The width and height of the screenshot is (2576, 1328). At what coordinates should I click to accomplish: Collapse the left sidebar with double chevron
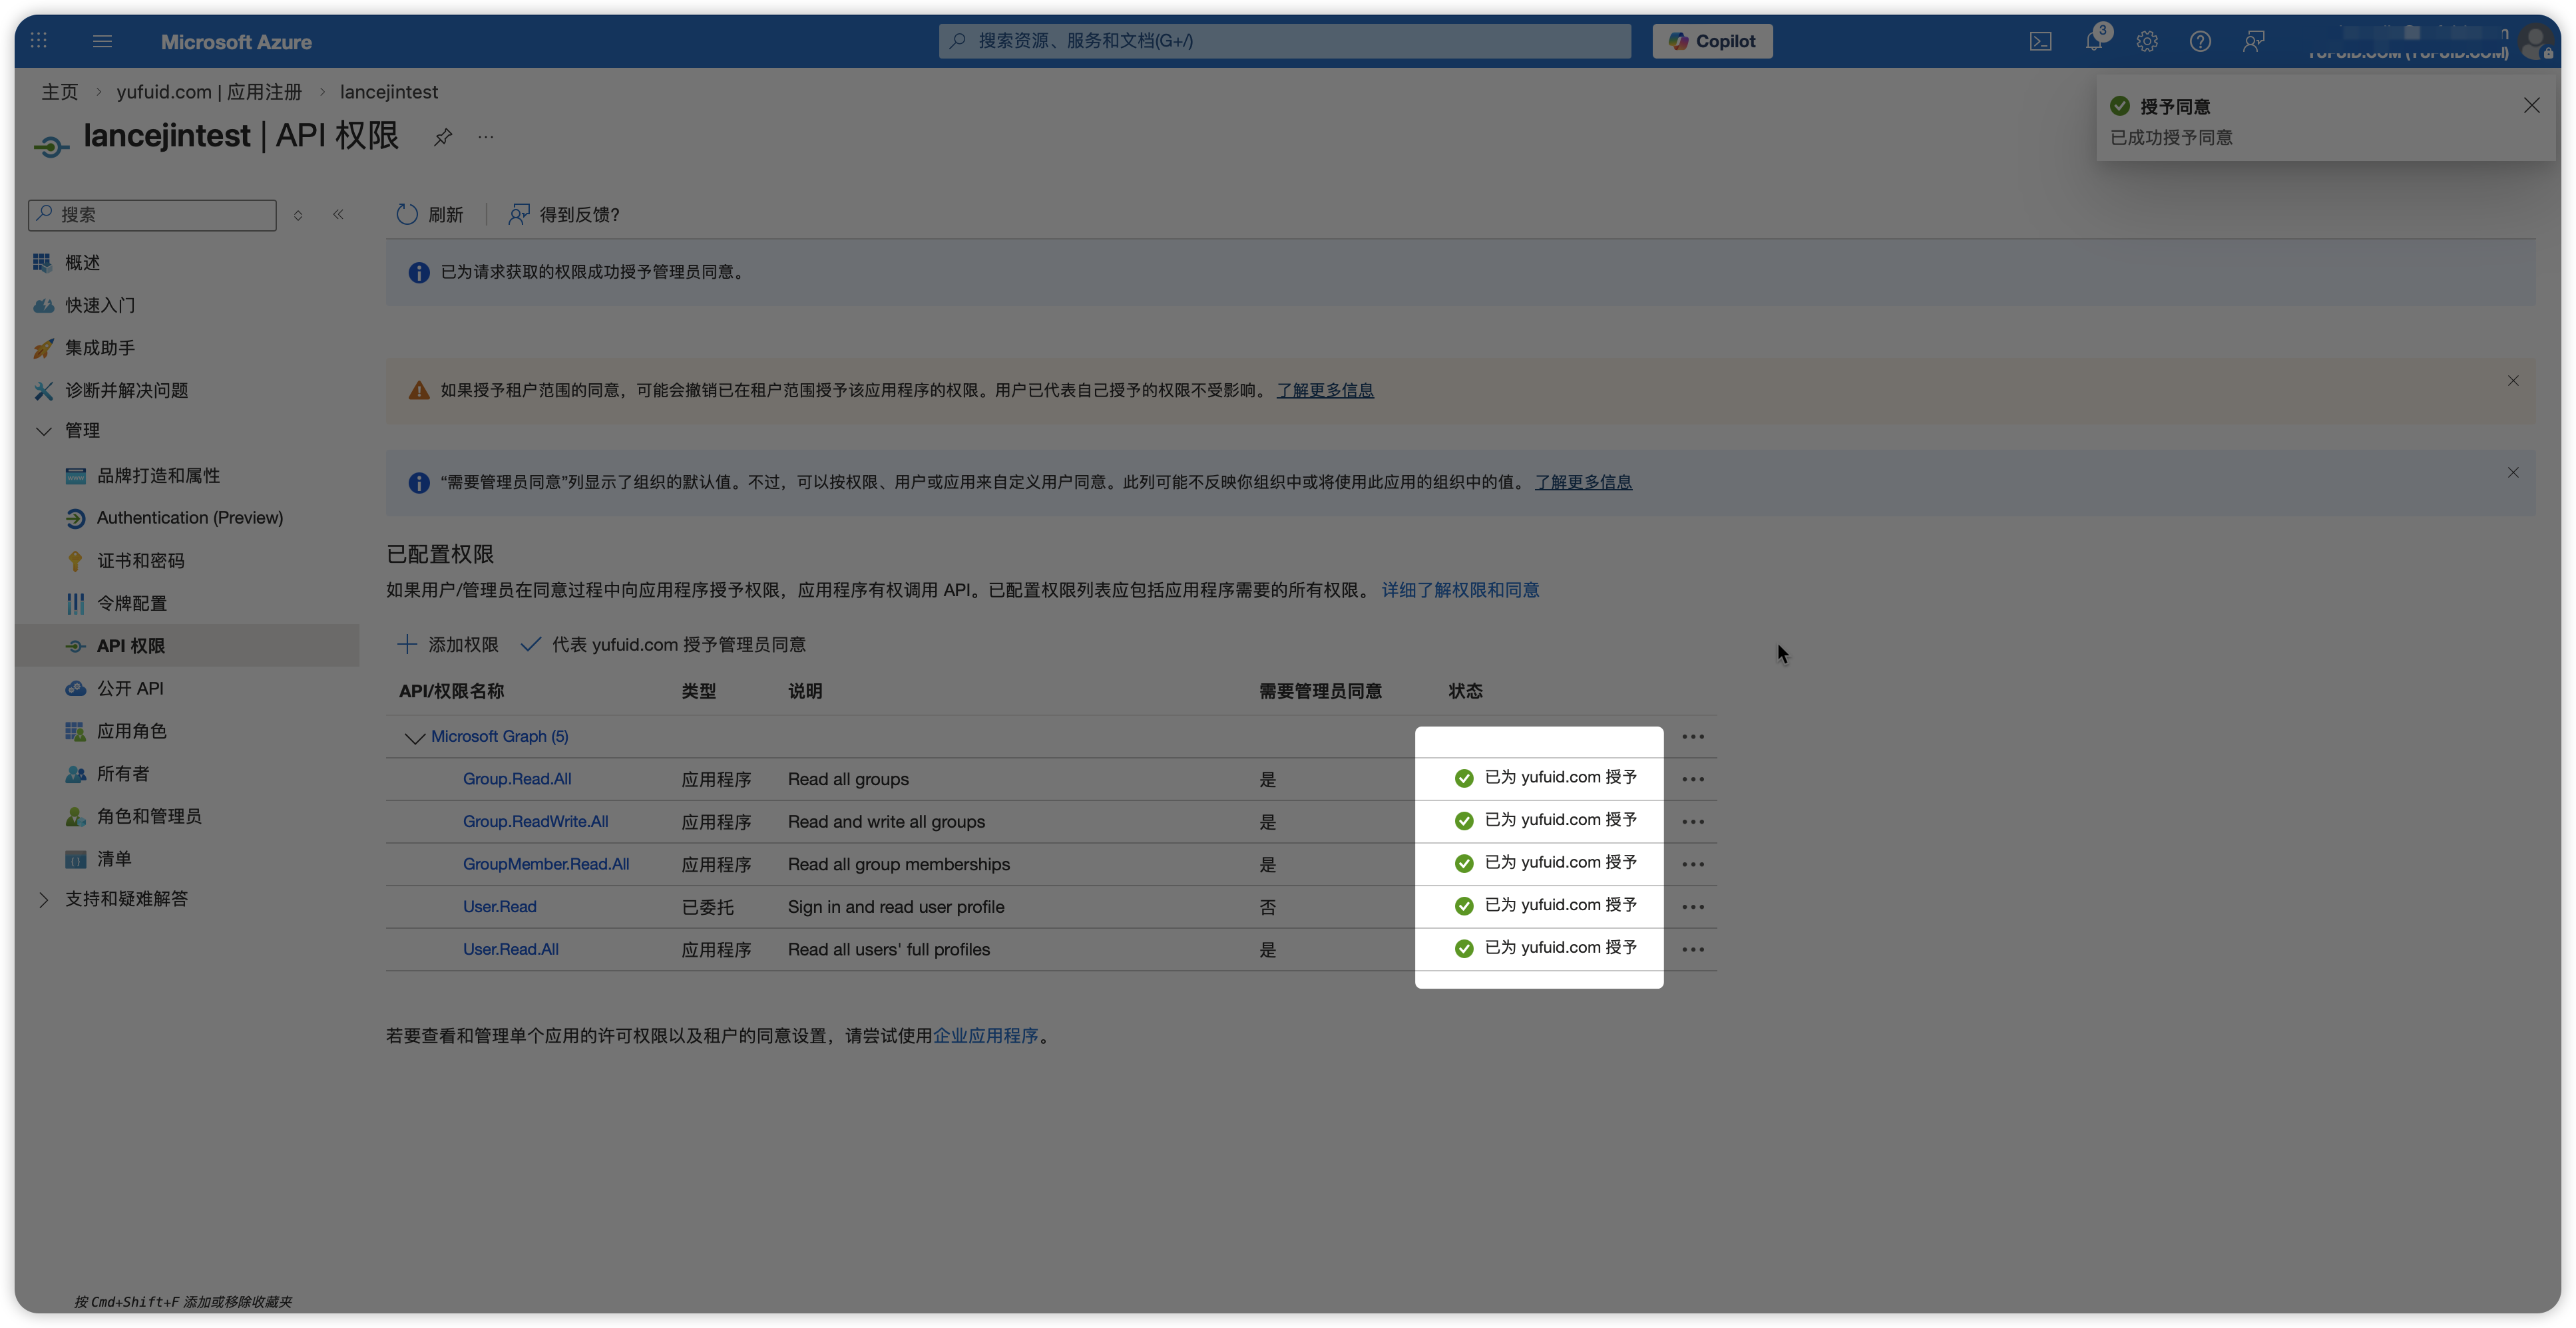[x=338, y=215]
